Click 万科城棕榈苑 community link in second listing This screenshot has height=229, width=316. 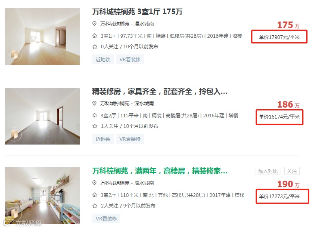point(115,104)
